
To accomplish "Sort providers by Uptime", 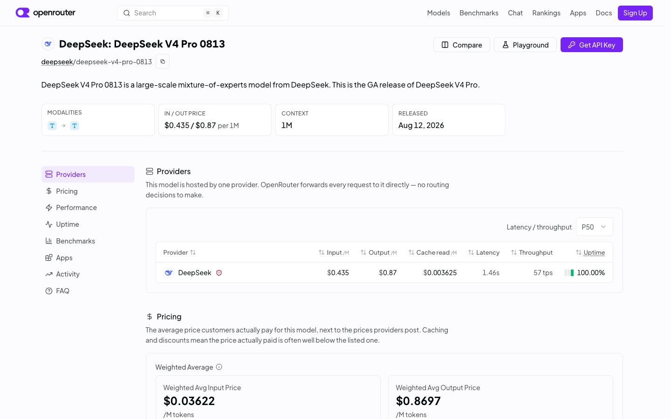I will tap(590, 252).
